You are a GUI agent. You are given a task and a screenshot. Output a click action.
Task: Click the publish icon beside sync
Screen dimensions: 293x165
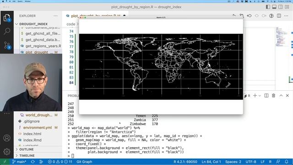[41, 162]
